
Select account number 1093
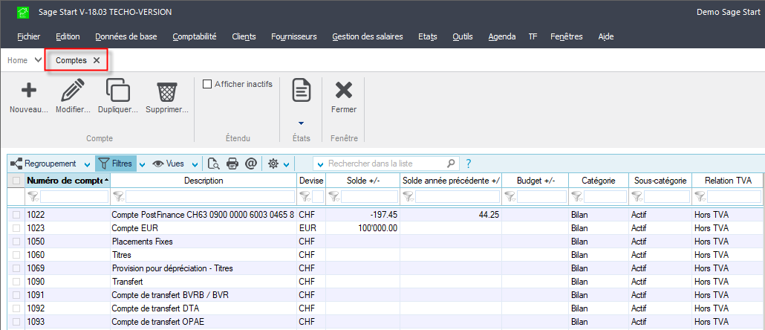click(x=36, y=322)
